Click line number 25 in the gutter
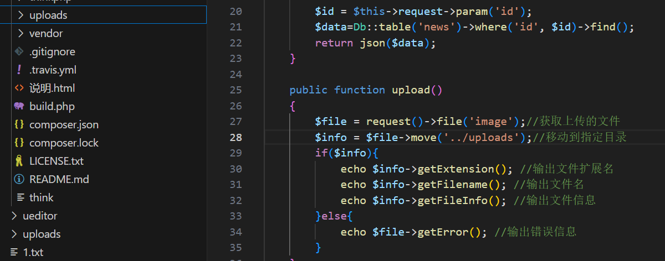The height and width of the screenshot is (261, 665). click(x=236, y=90)
